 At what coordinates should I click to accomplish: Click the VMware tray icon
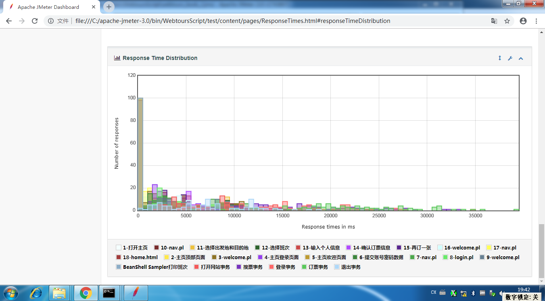coord(482,293)
